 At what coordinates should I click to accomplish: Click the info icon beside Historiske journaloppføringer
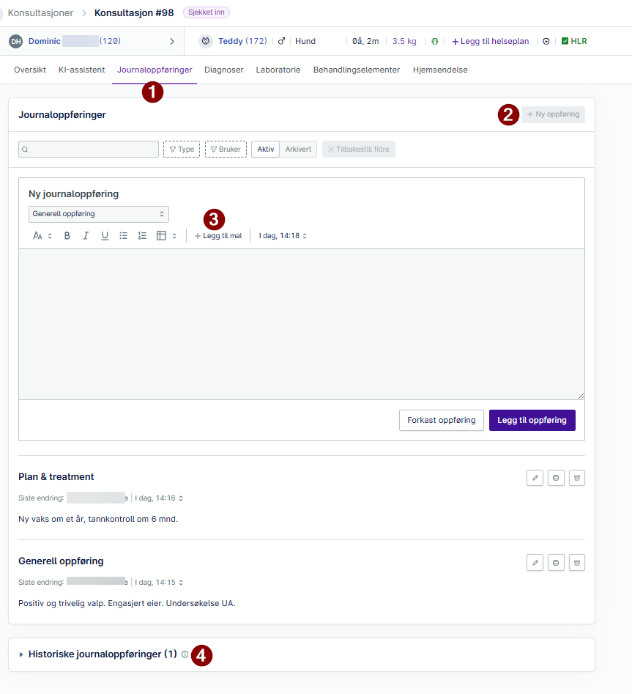(x=185, y=654)
